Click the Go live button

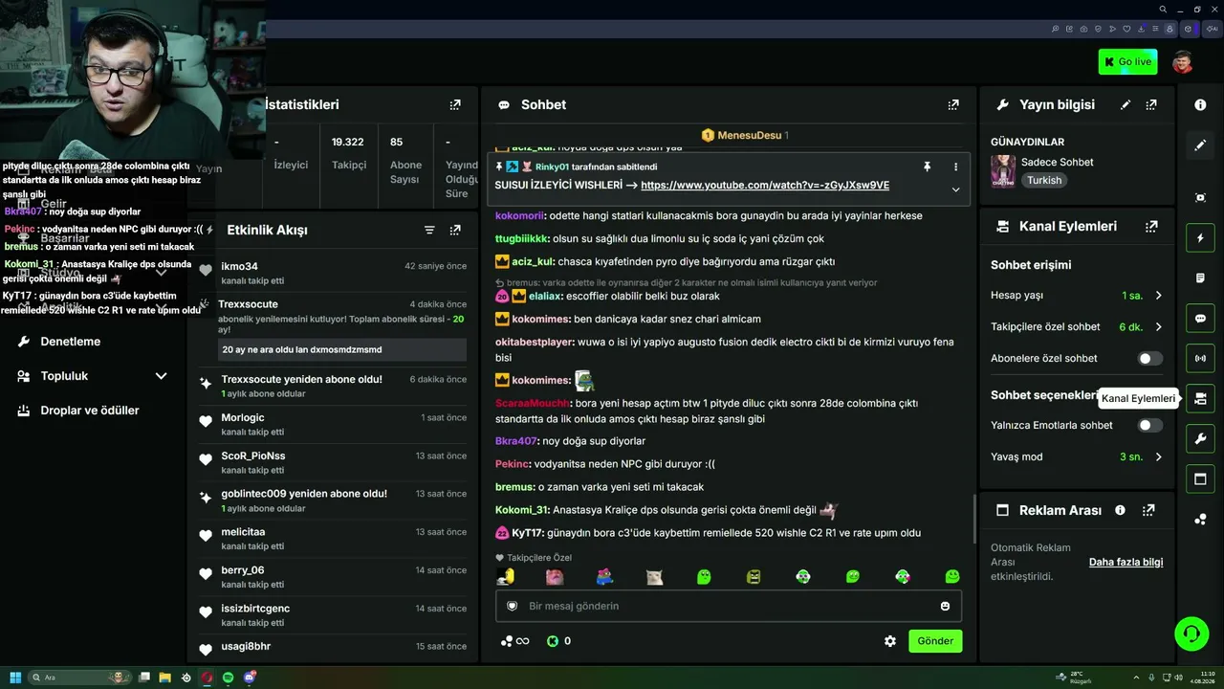tap(1127, 62)
